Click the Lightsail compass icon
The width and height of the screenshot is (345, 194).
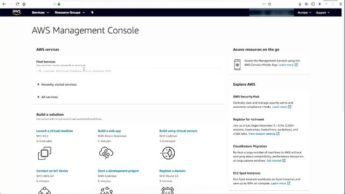coord(168,153)
